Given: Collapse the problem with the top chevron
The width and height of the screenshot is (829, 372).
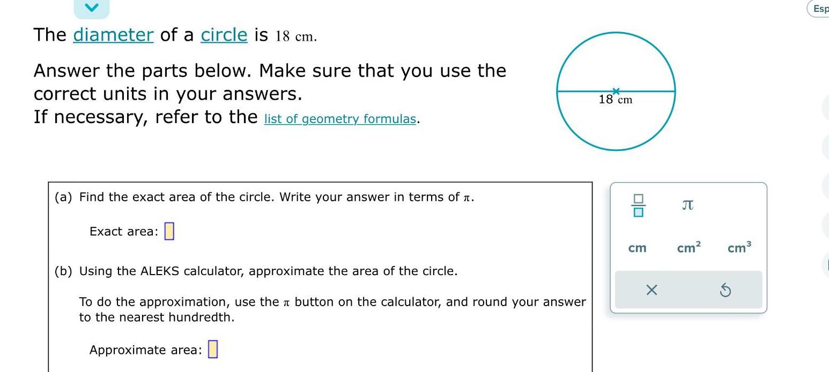Looking at the screenshot, I should pos(91,7).
